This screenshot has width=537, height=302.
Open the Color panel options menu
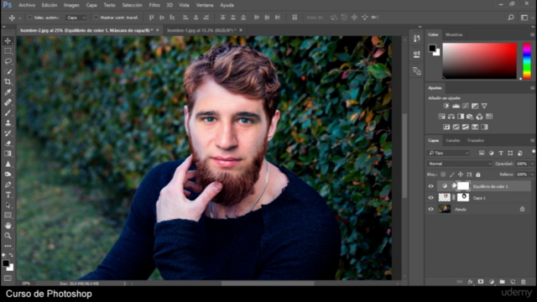[x=532, y=34]
